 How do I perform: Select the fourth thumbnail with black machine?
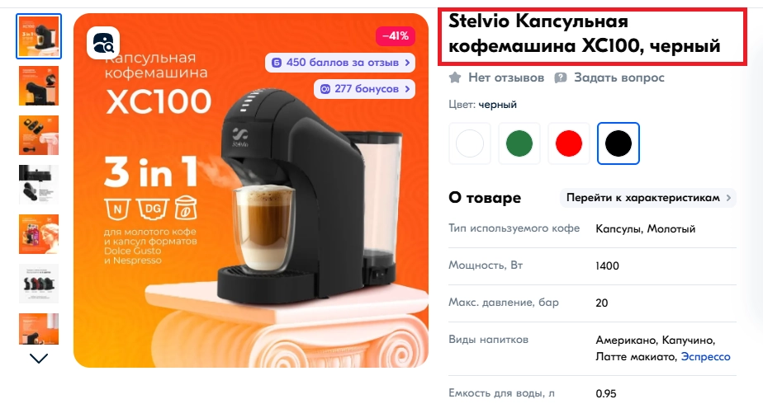point(39,184)
